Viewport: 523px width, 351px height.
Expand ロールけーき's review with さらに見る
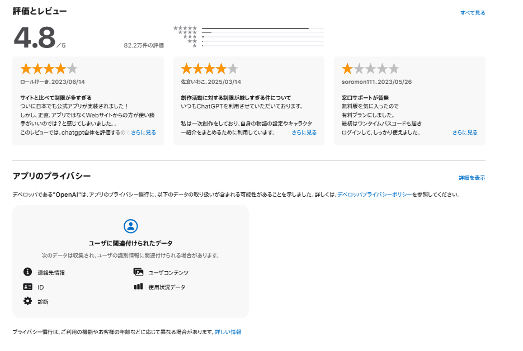(x=143, y=132)
